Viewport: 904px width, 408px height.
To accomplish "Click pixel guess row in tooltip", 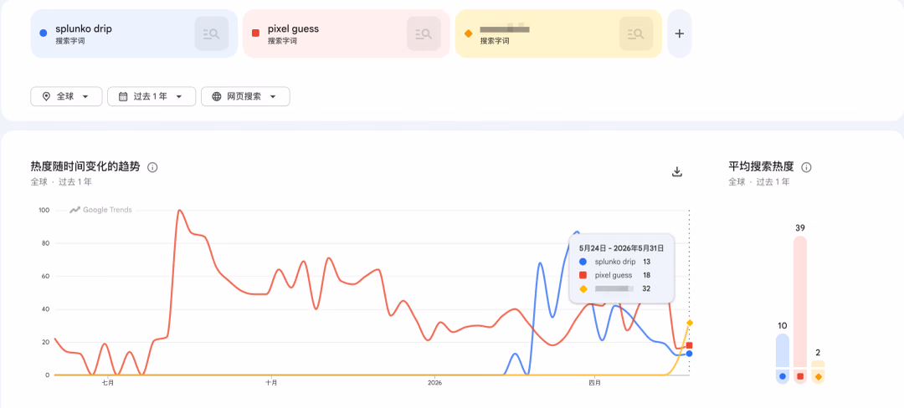I will (x=616, y=275).
